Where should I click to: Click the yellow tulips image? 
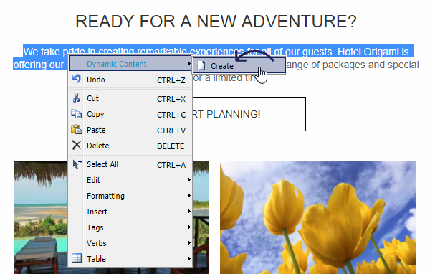click(317, 217)
